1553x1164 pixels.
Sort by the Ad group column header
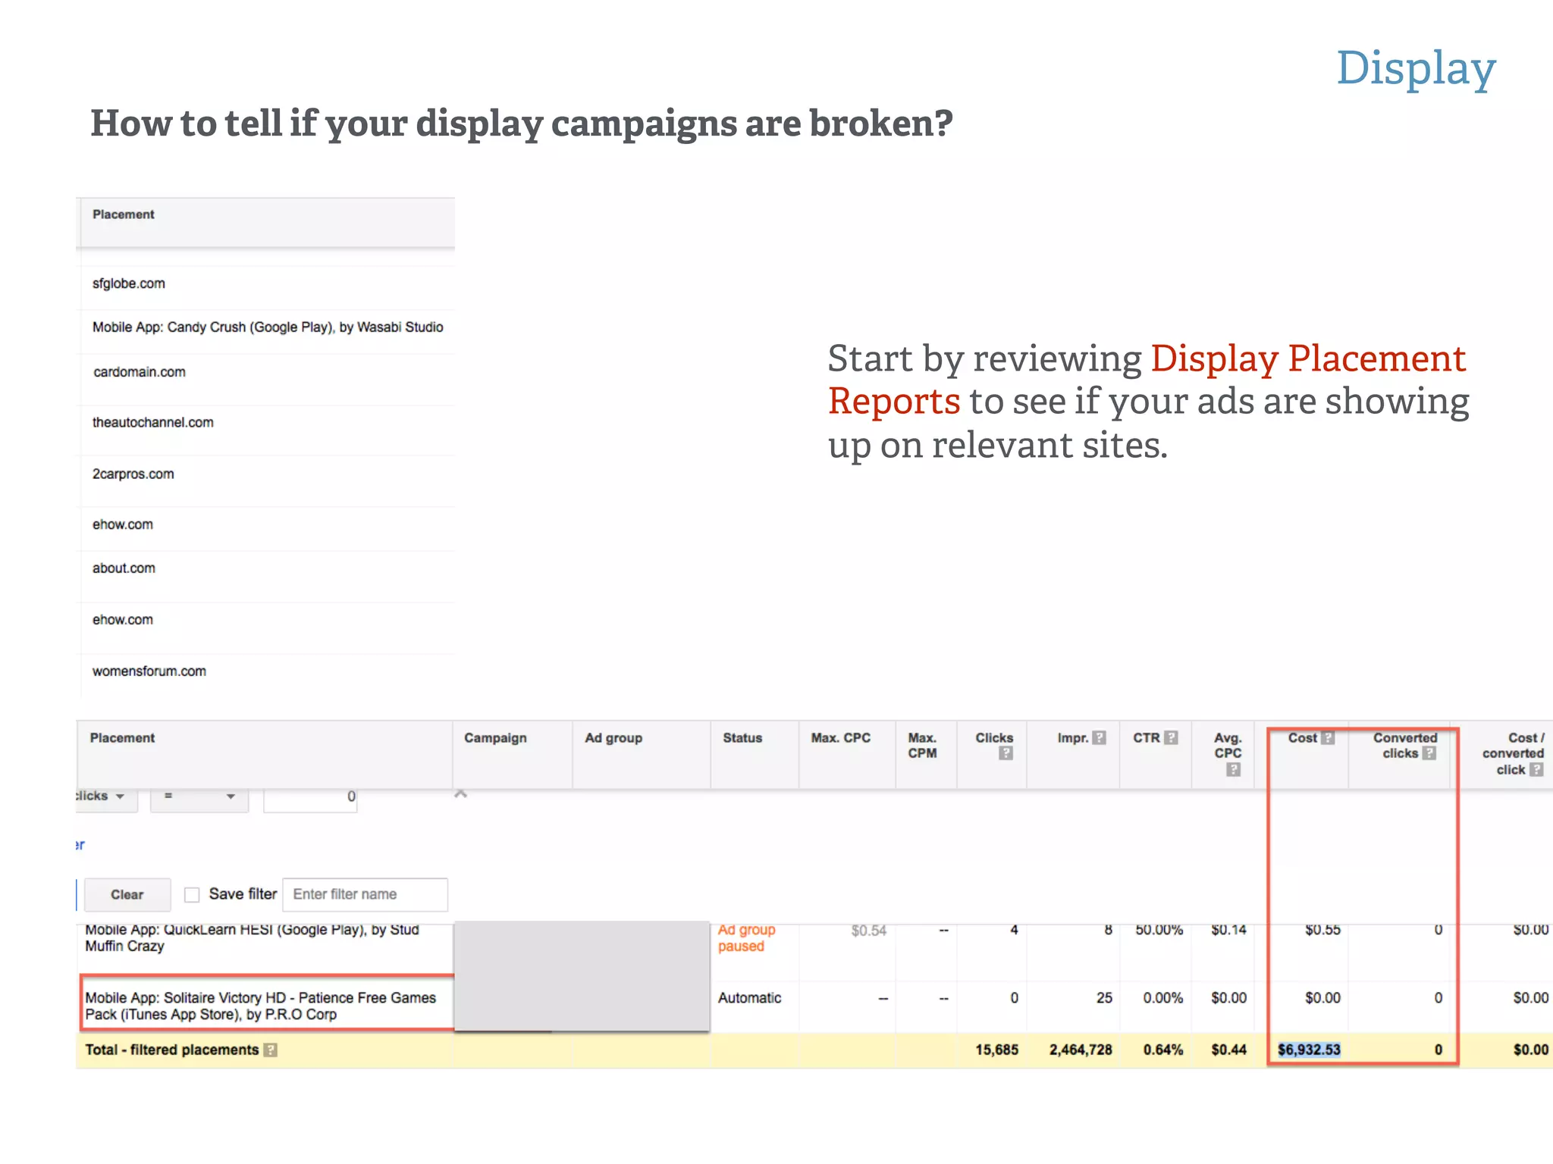pyautogui.click(x=613, y=738)
